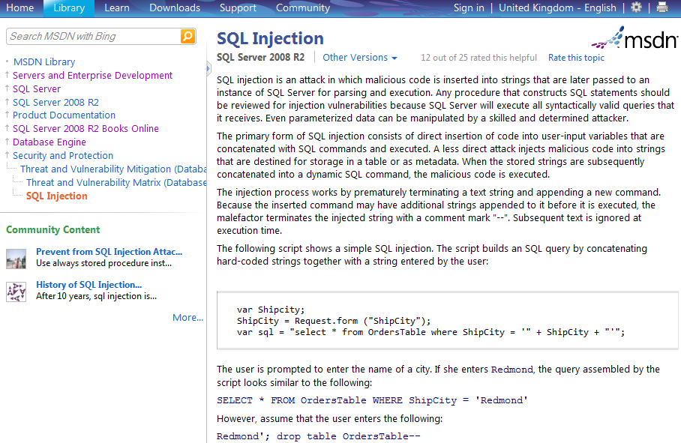Click the printer icon in header

[x=662, y=7]
